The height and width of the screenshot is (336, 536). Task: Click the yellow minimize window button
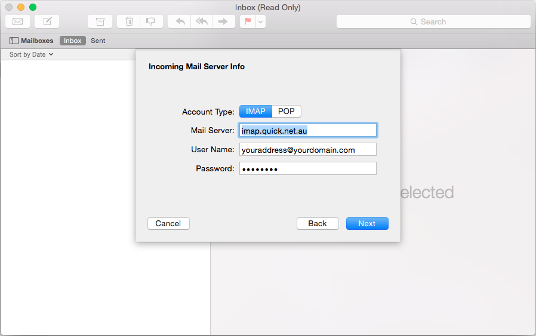point(21,7)
